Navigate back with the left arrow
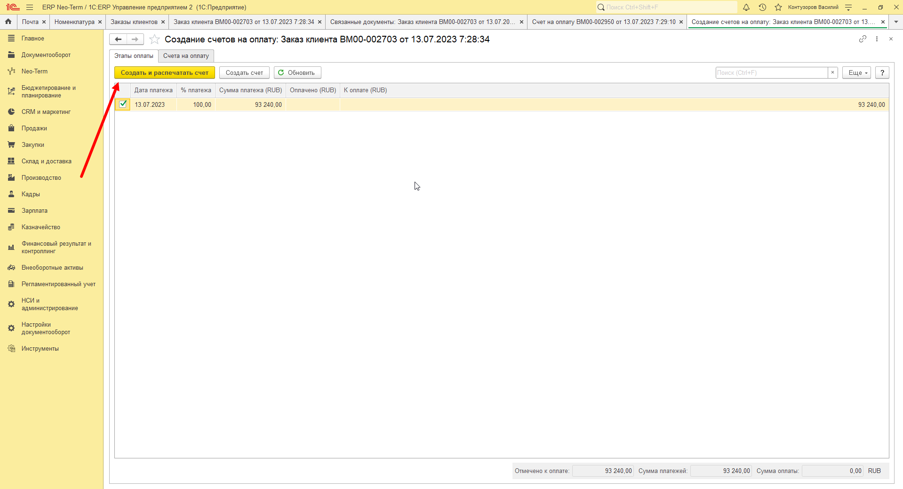This screenshot has width=903, height=489. (118, 39)
